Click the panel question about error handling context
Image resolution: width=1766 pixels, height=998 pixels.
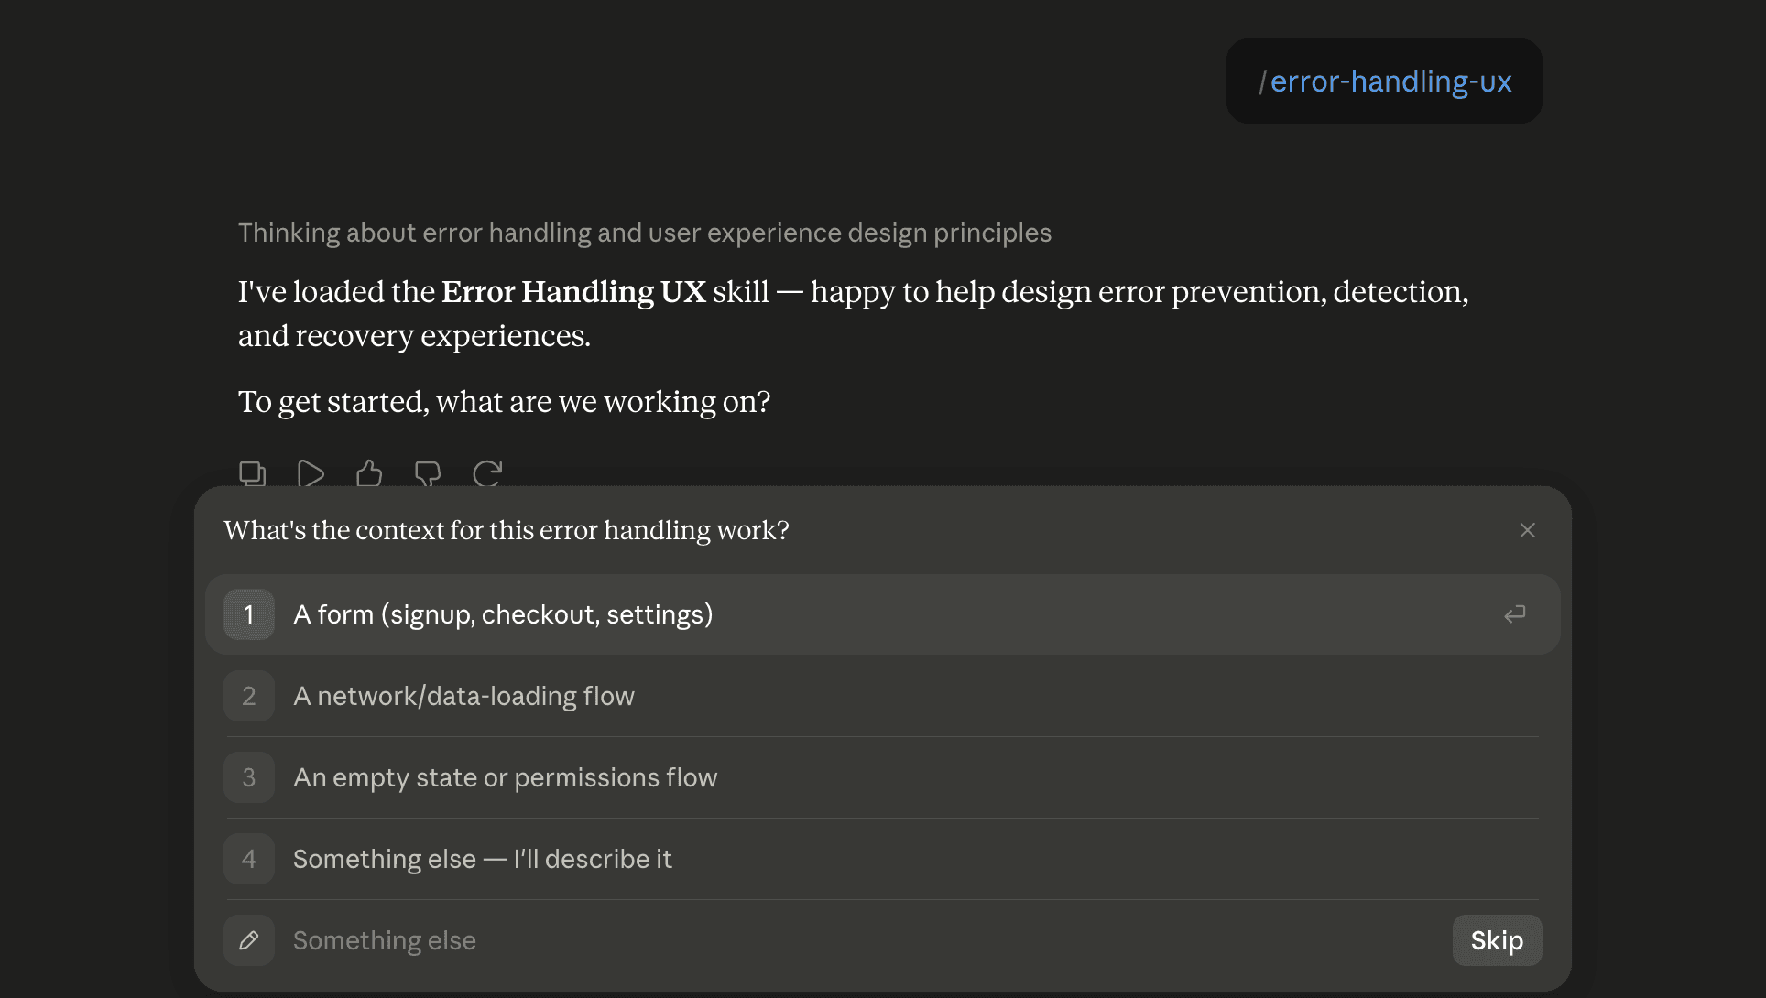pos(507,530)
